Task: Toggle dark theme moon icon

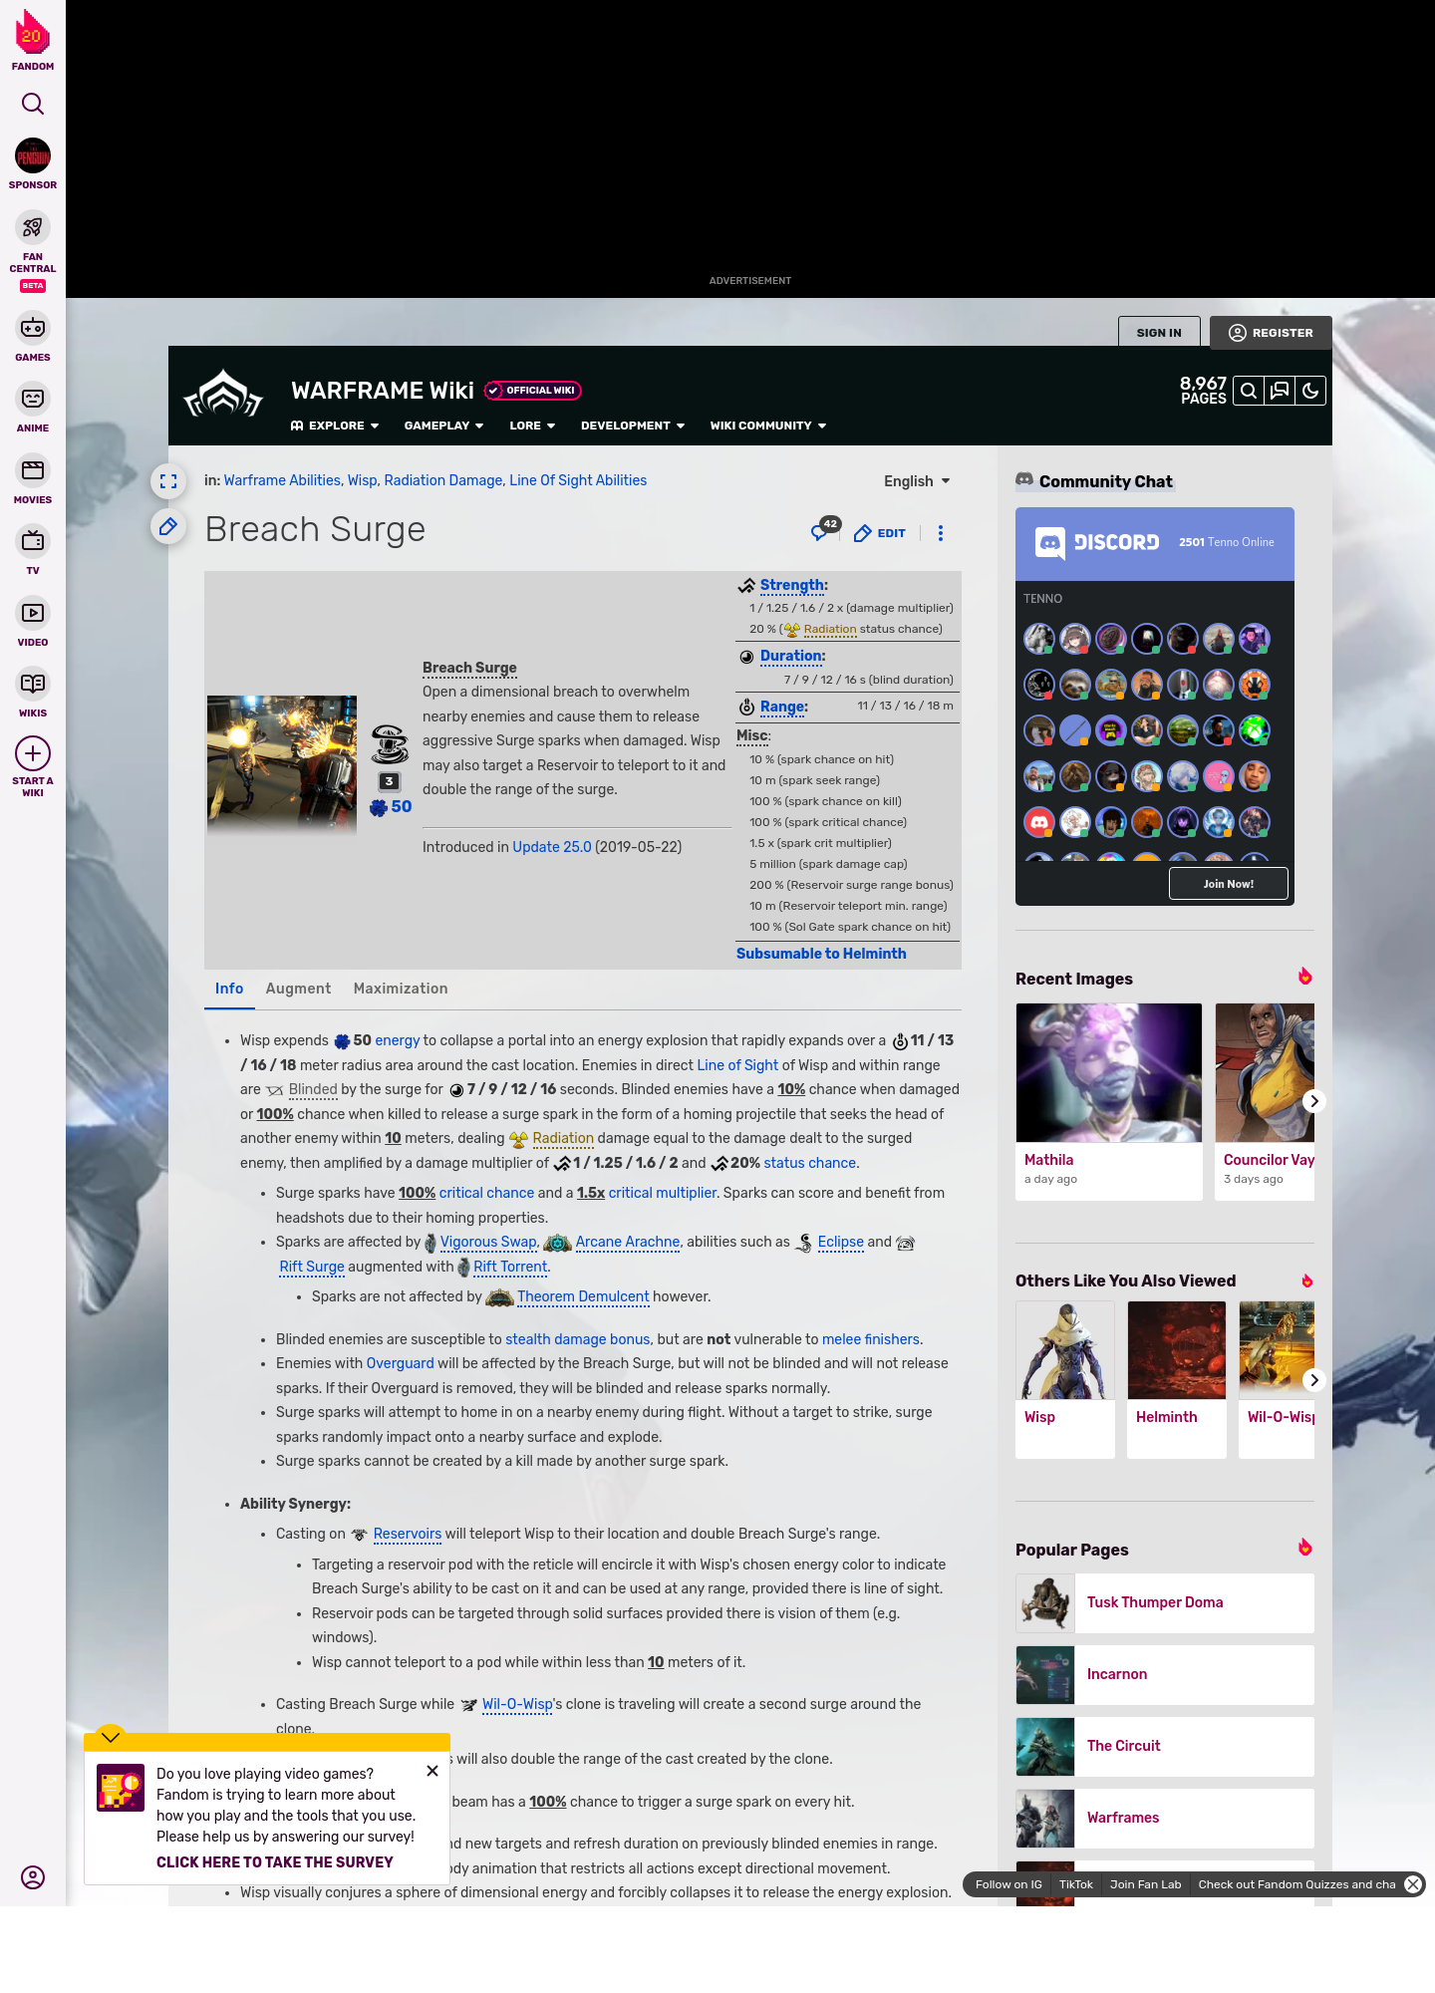Action: 1310,391
